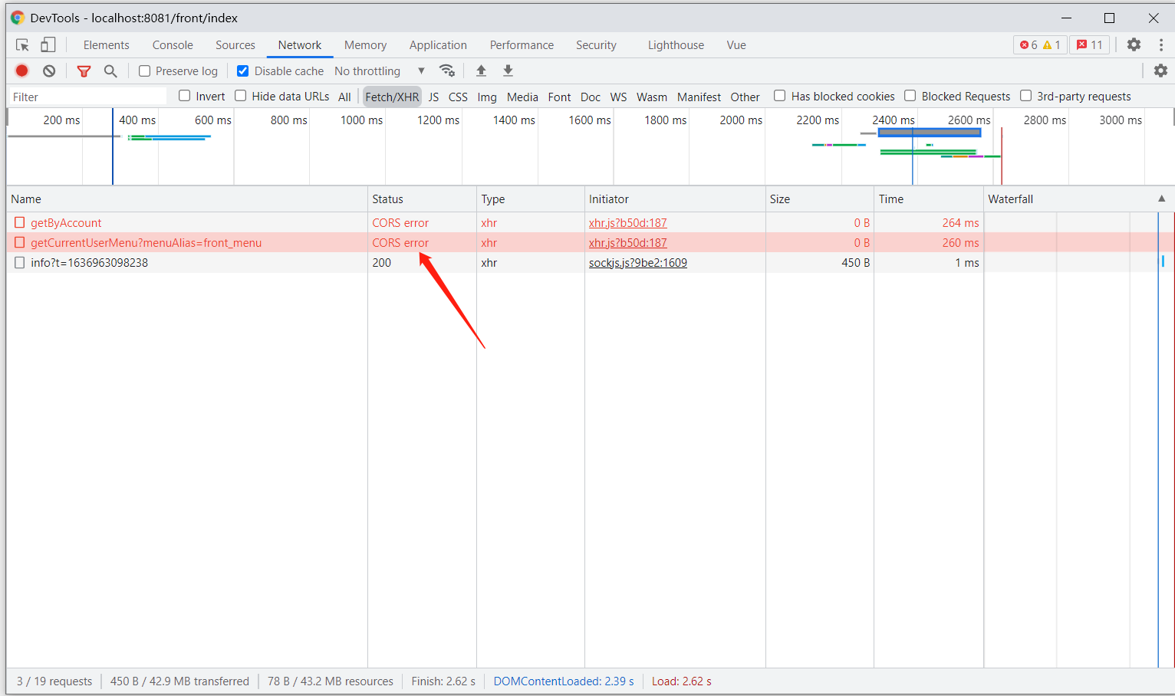Enable Preserve log checkbox
1175x696 pixels.
tap(144, 71)
